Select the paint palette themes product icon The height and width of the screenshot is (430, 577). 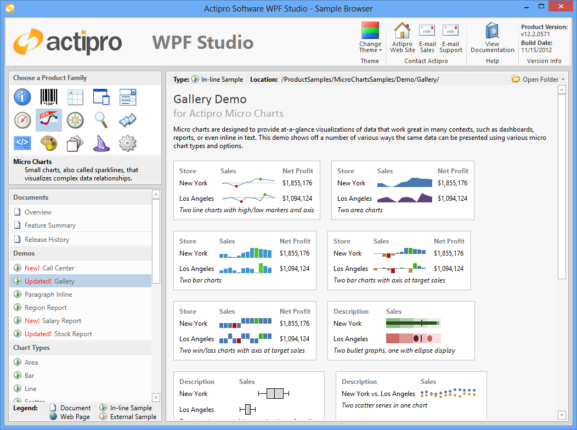49,143
